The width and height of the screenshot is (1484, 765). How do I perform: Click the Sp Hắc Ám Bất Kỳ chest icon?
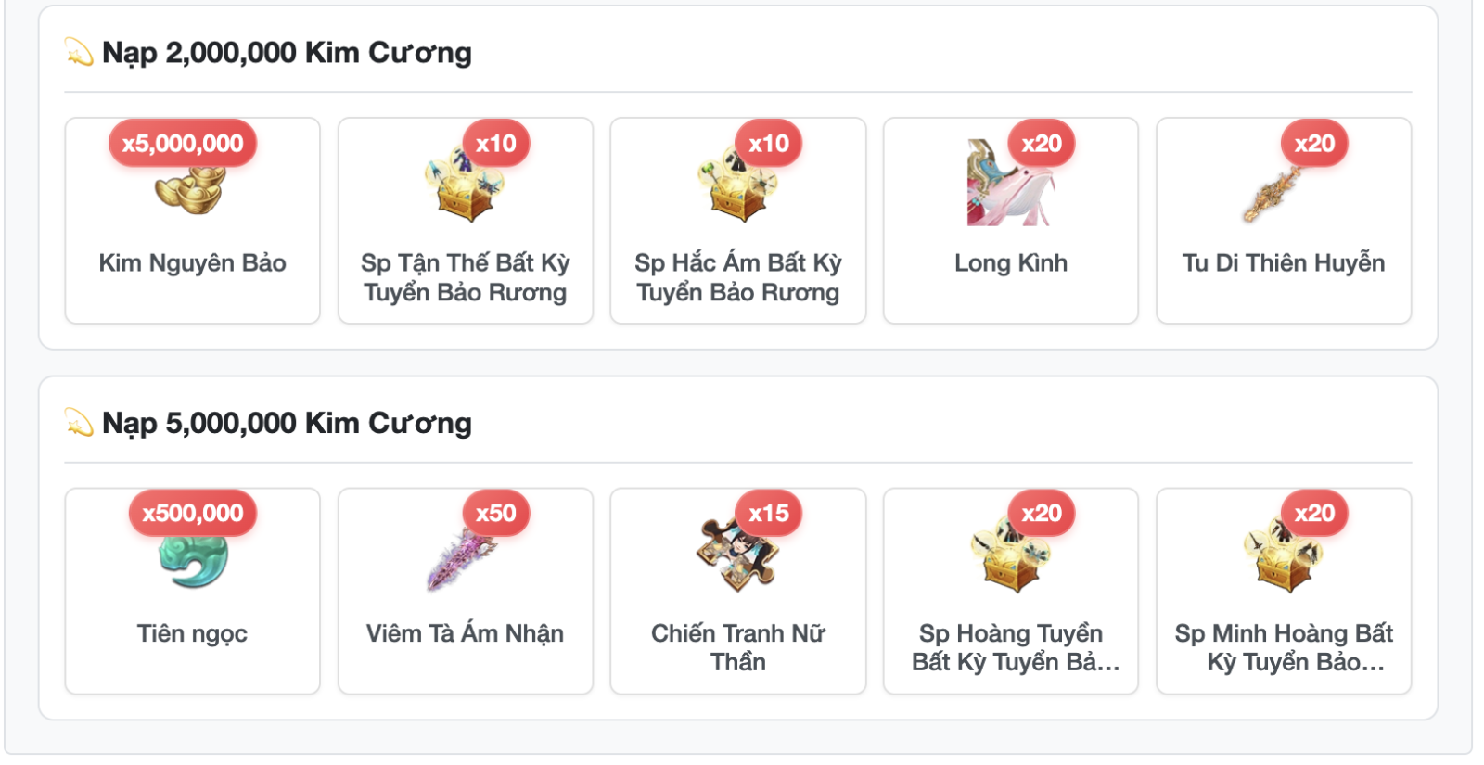click(x=737, y=184)
